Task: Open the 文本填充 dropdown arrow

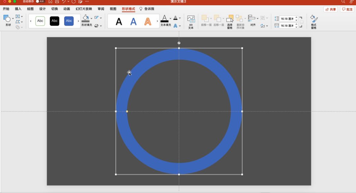Action: click(170, 18)
